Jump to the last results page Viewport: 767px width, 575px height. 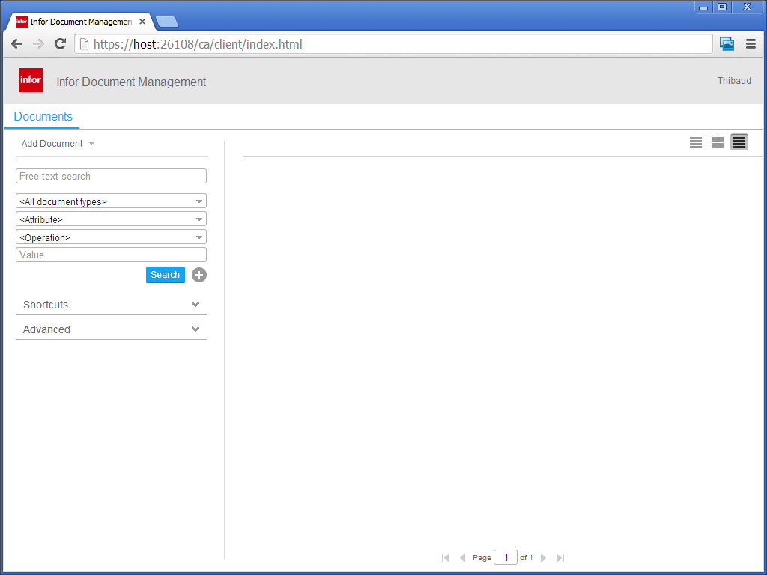tap(560, 558)
